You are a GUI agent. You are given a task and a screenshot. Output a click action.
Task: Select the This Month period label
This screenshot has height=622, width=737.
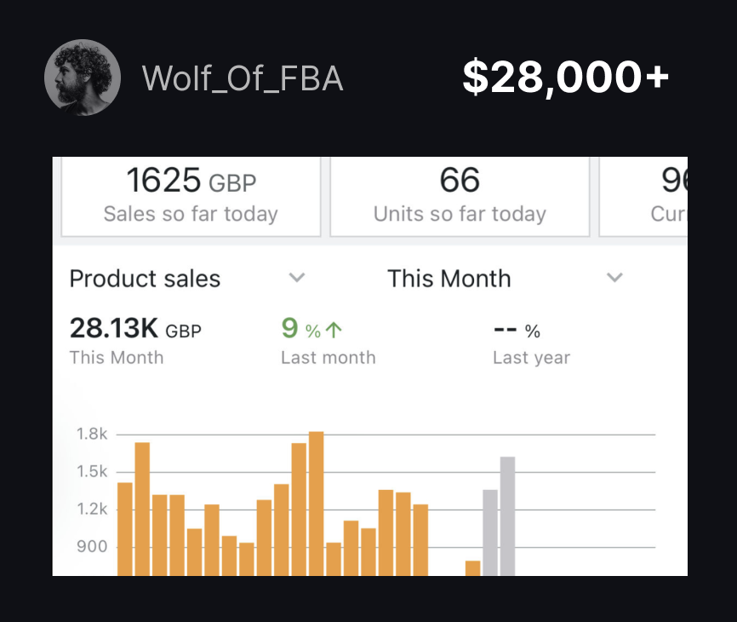(x=448, y=279)
